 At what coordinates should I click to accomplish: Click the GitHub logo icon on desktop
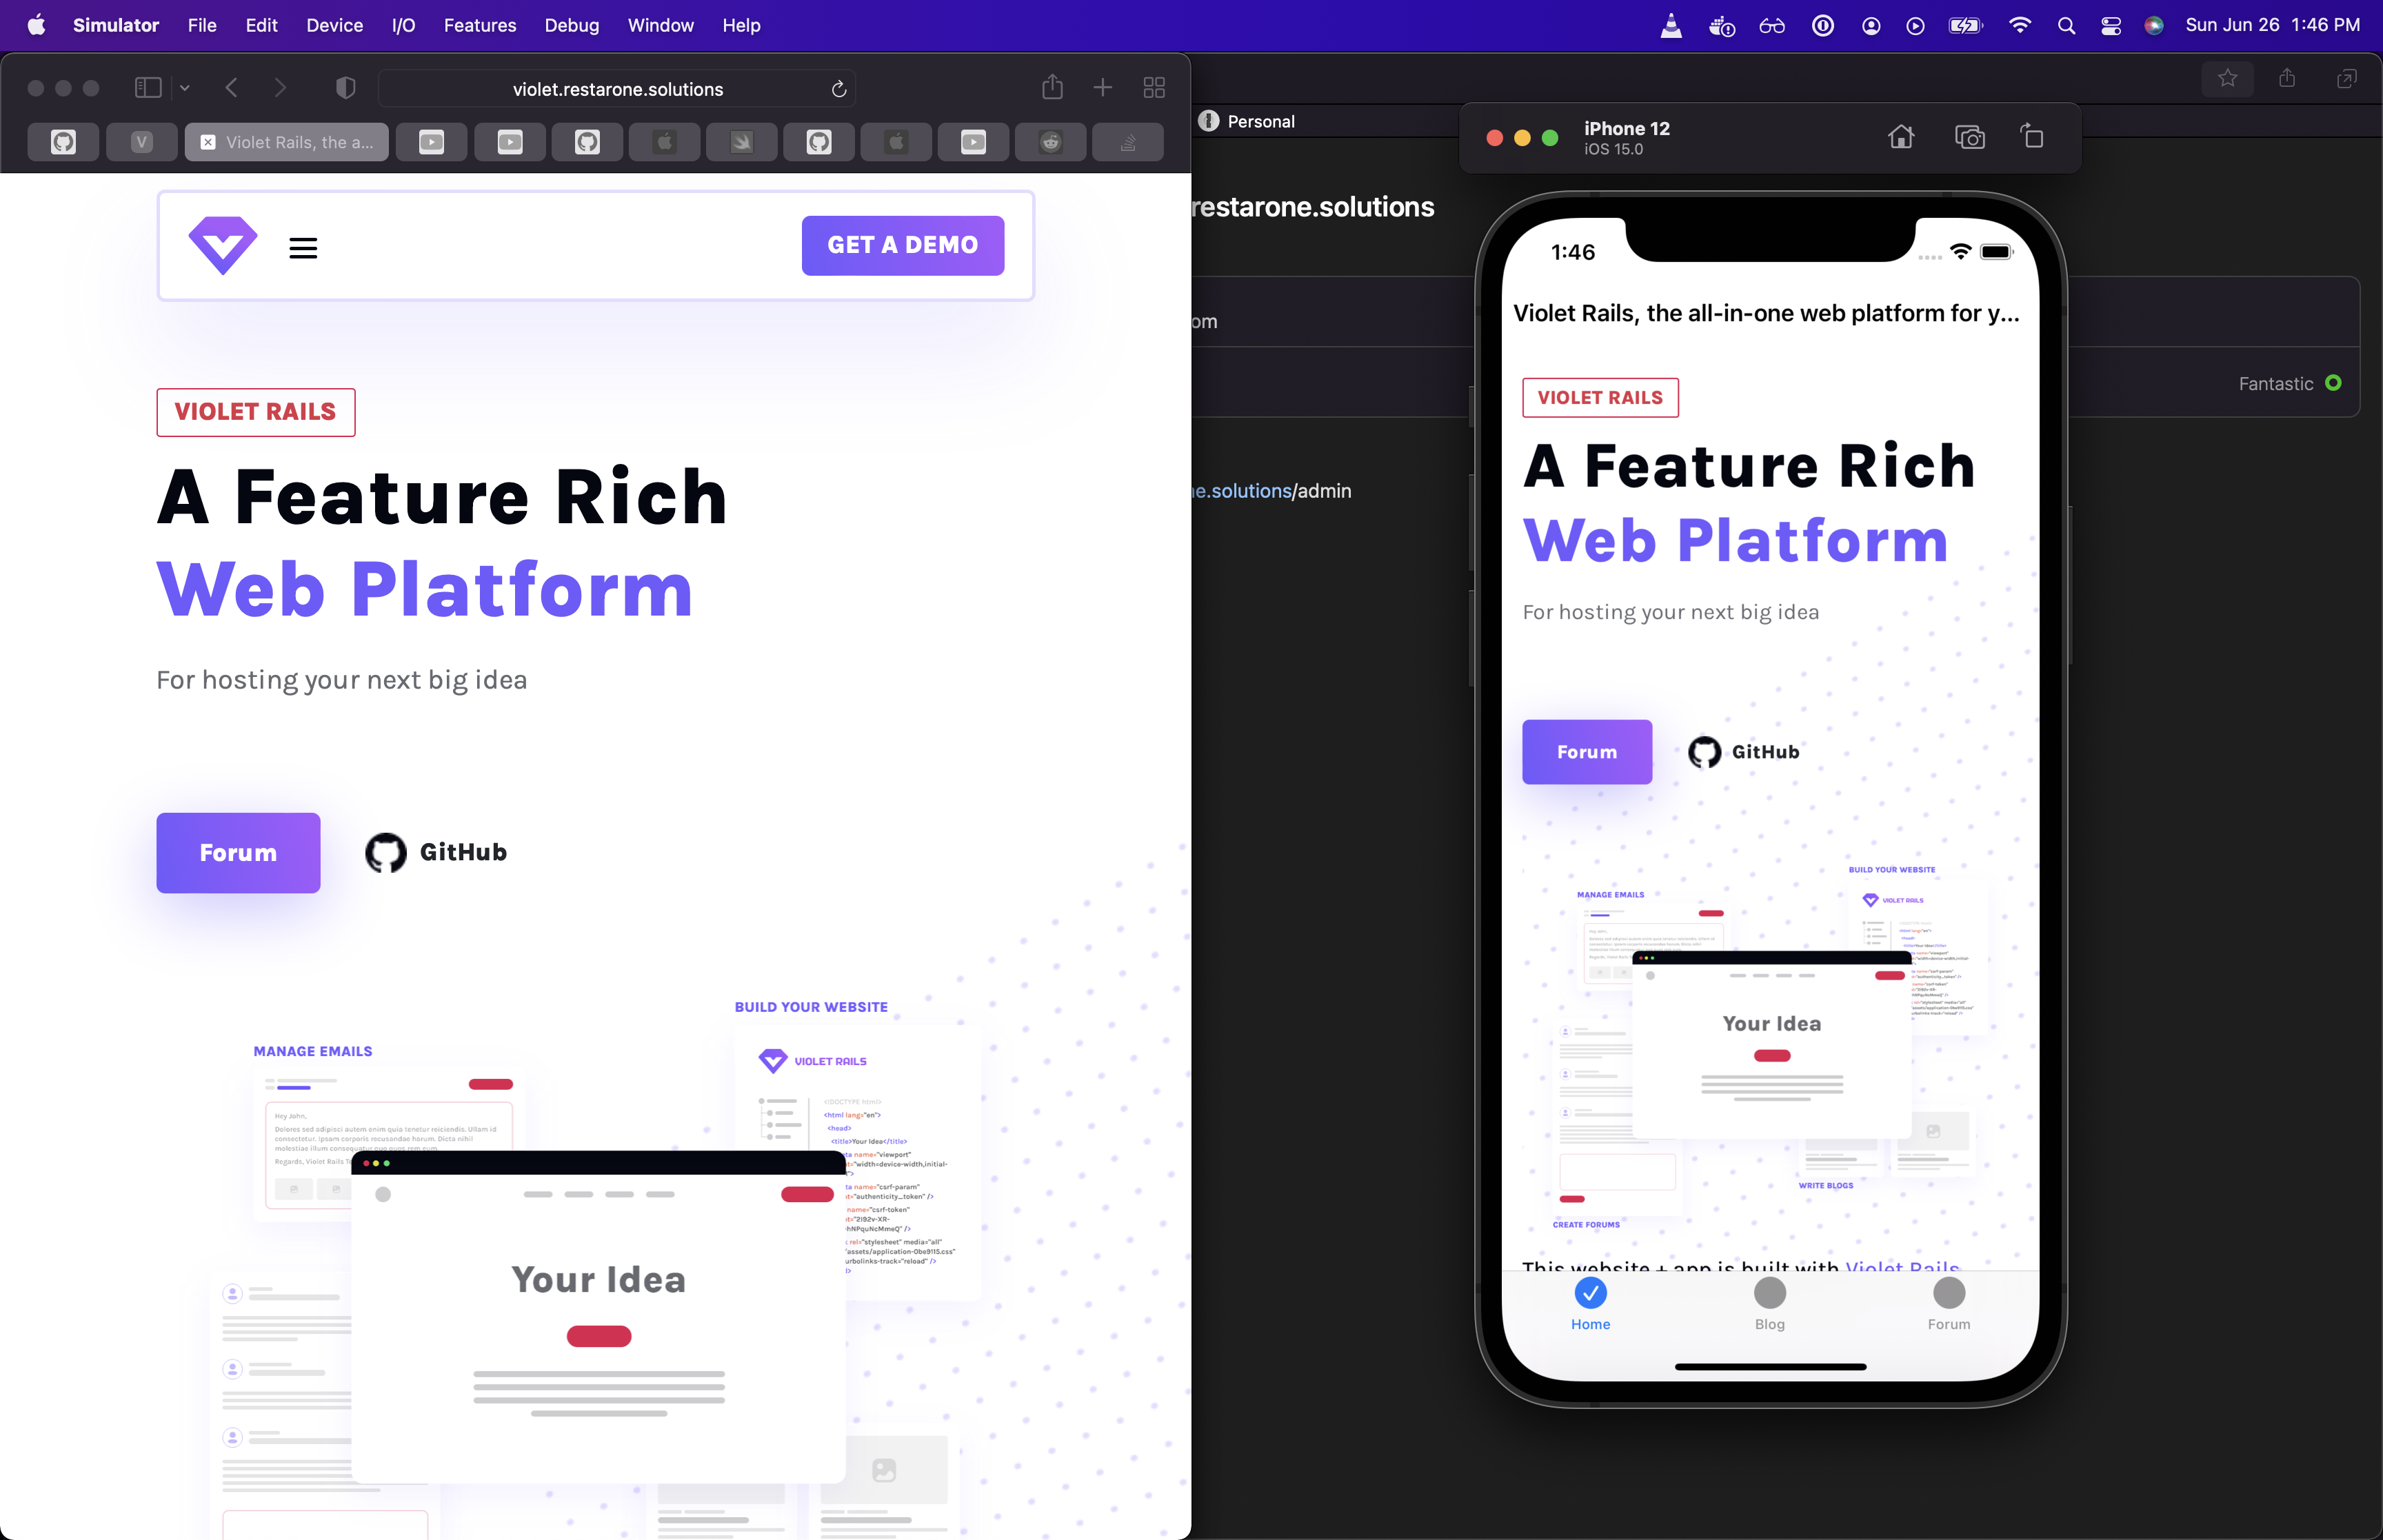point(385,853)
